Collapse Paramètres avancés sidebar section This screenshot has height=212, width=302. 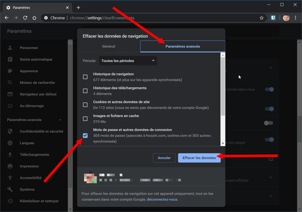(60, 120)
